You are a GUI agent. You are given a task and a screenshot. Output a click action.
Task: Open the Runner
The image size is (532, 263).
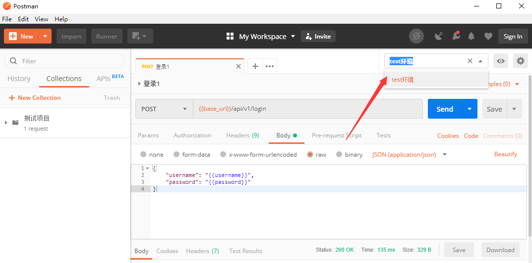107,36
